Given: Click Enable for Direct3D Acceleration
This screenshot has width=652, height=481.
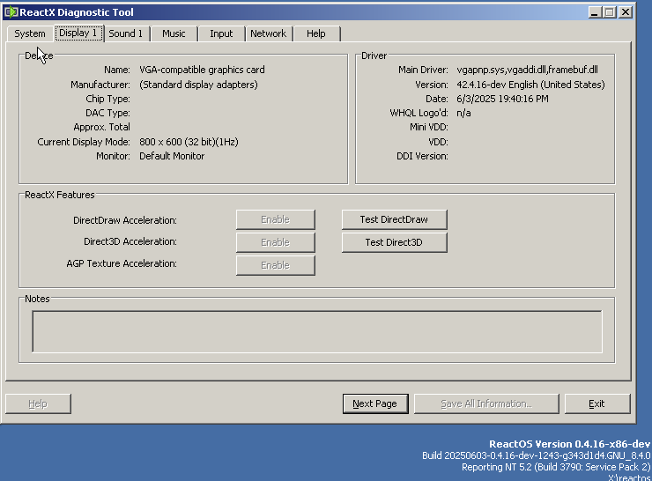Looking at the screenshot, I should [x=275, y=242].
